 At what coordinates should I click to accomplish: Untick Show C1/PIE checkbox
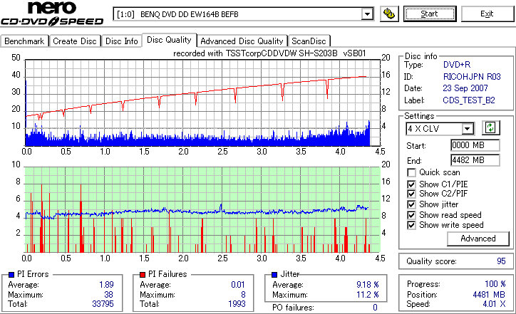[x=411, y=184]
